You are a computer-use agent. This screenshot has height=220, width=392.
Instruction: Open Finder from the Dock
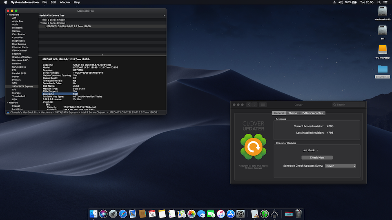[x=94, y=213]
